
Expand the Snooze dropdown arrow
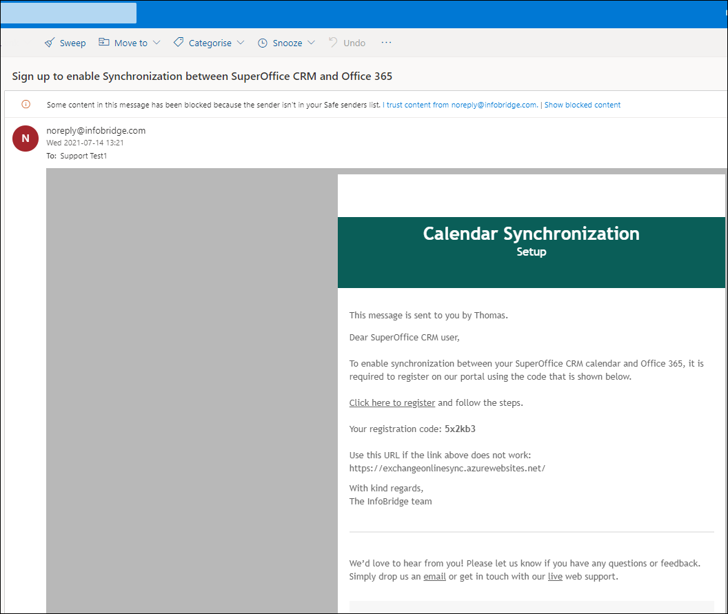pyautogui.click(x=312, y=43)
